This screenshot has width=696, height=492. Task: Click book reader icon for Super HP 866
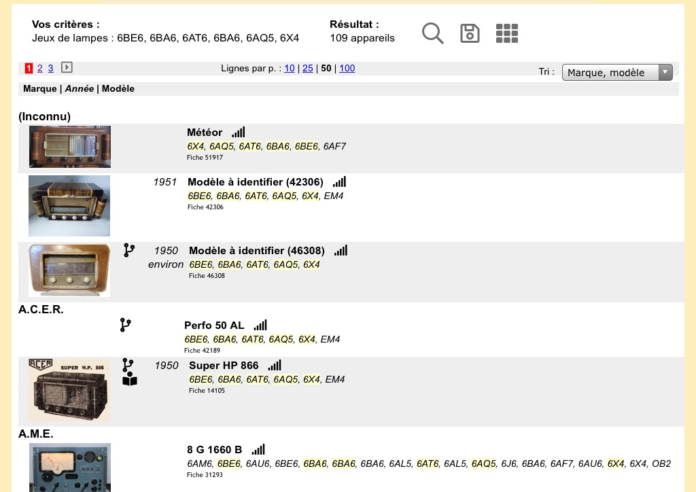coord(130,379)
